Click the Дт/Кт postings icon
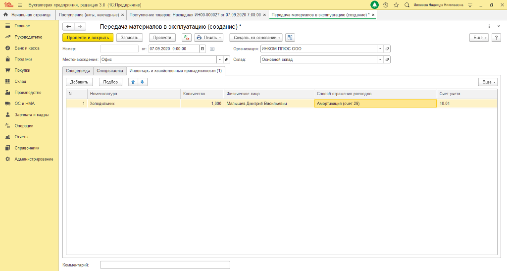The image size is (507, 271). pyautogui.click(x=186, y=38)
